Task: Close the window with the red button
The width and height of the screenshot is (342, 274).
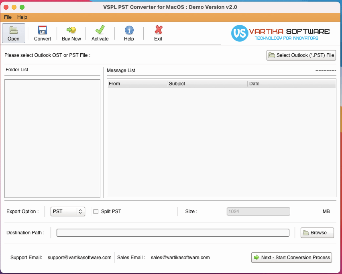Action: pyautogui.click(x=6, y=7)
